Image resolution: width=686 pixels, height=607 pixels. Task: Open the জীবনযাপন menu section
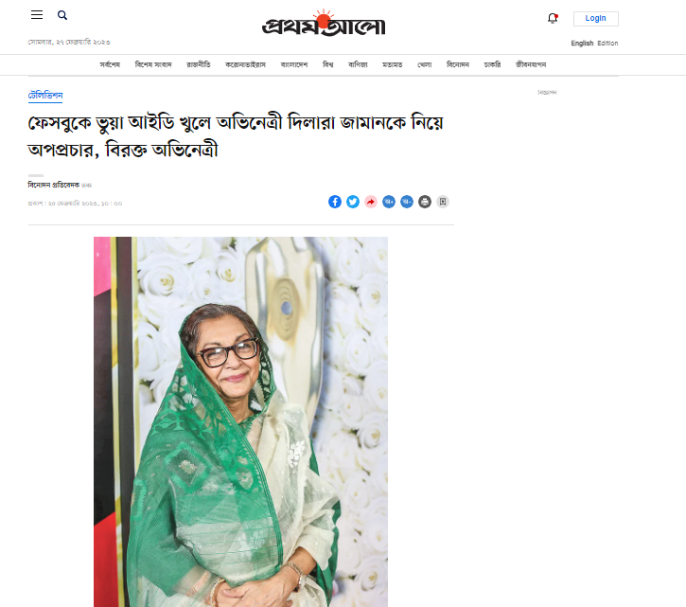click(x=531, y=64)
